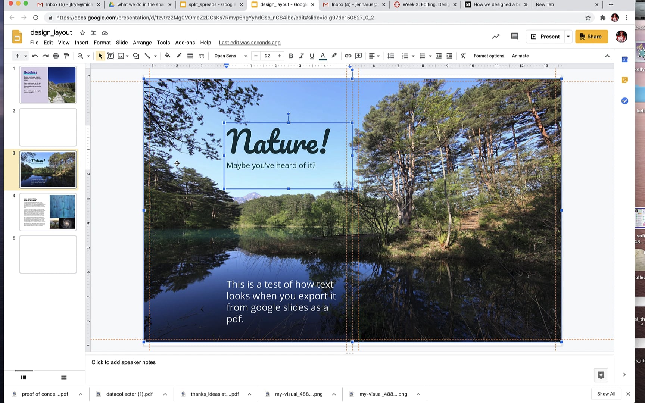Open border weight options
The image size is (645, 403).
click(x=190, y=56)
